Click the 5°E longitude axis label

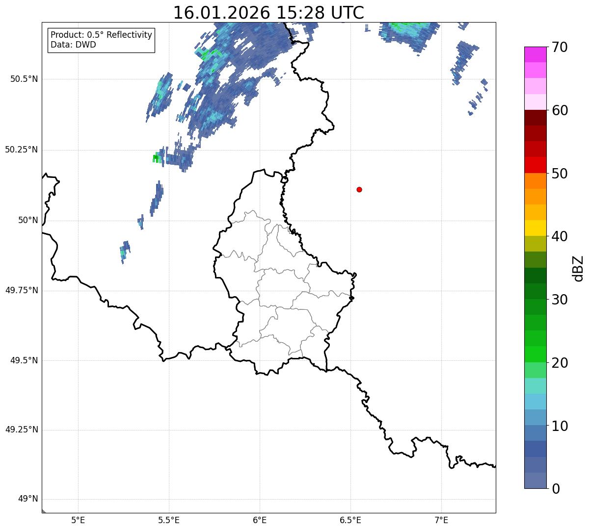[78, 520]
